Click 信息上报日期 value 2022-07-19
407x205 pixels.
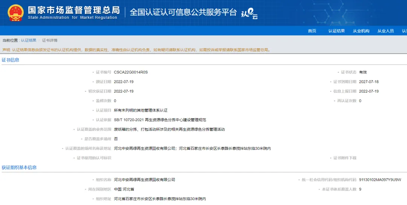pyautogui.click(x=369, y=91)
